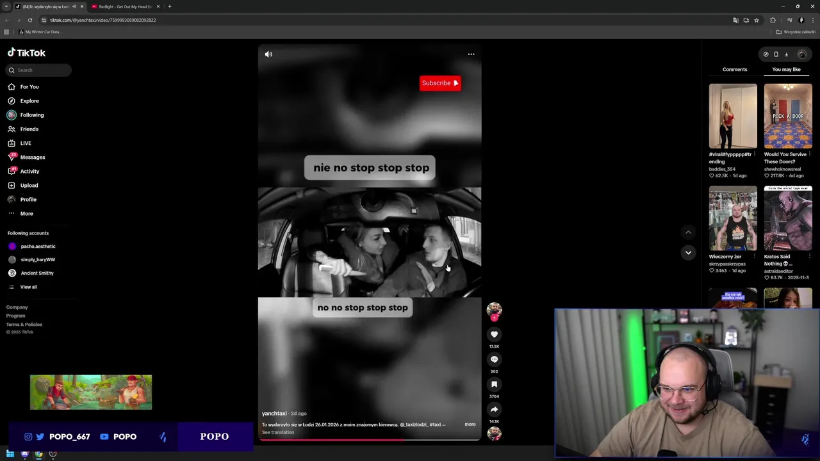This screenshot has width=820, height=461.
Task: Open the Wszystkie zakładki bookmarks folder
Action: (796, 32)
